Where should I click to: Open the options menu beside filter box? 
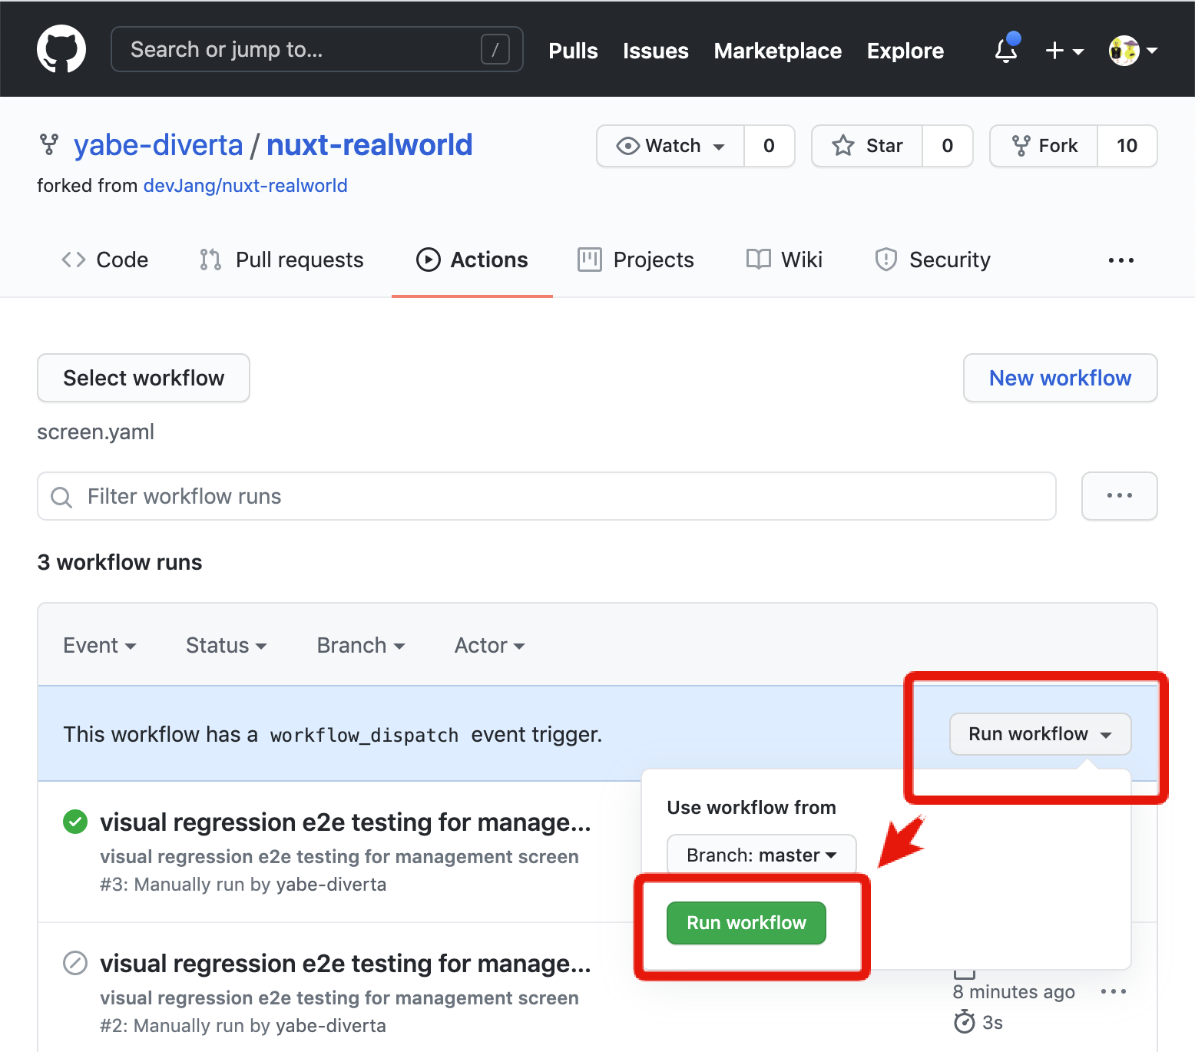1120,496
